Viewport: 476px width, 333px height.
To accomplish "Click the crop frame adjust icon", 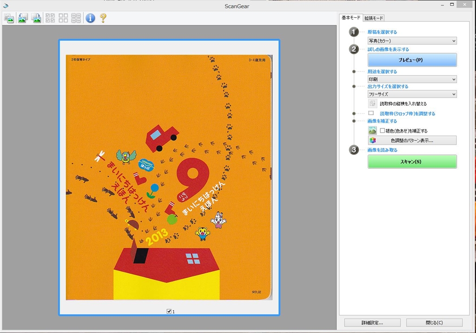I will coord(371,113).
